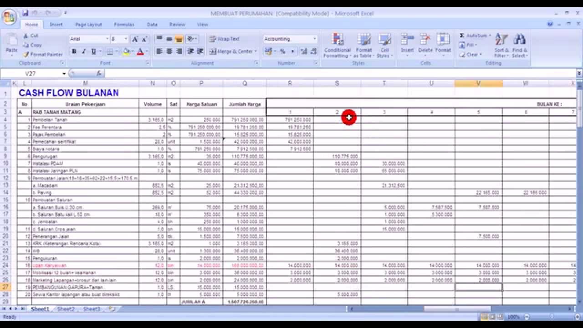Increase the font size
The width and height of the screenshot is (583, 328).
[x=135, y=39]
